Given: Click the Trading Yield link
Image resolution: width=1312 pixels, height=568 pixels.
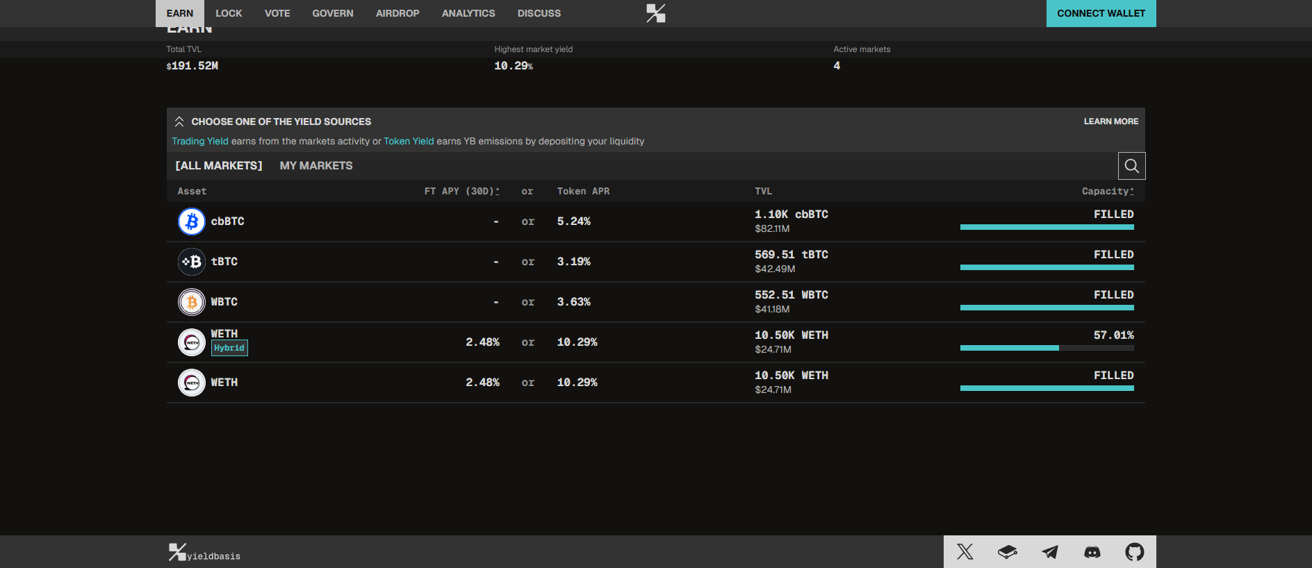Looking at the screenshot, I should pyautogui.click(x=200, y=141).
